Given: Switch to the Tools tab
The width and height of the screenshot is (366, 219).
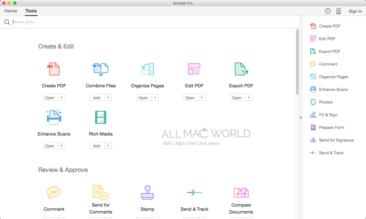Looking at the screenshot, I should pos(31,11).
